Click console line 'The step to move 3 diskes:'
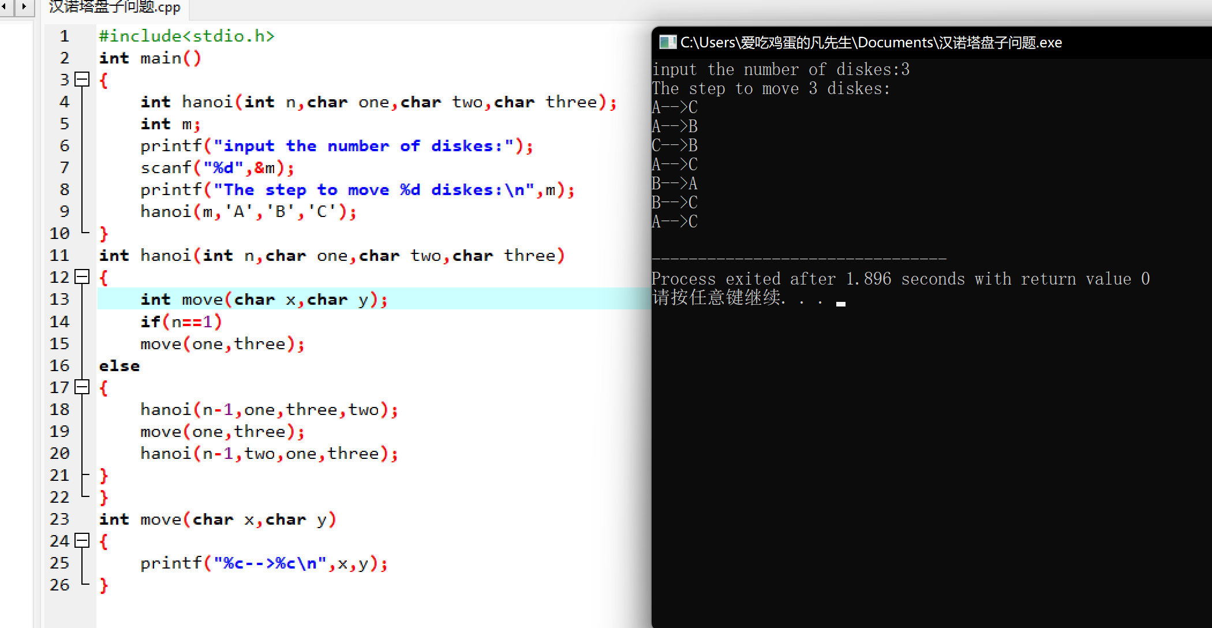The width and height of the screenshot is (1212, 628). [772, 89]
